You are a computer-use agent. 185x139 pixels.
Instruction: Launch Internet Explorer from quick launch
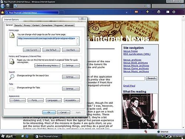(27, 136)
